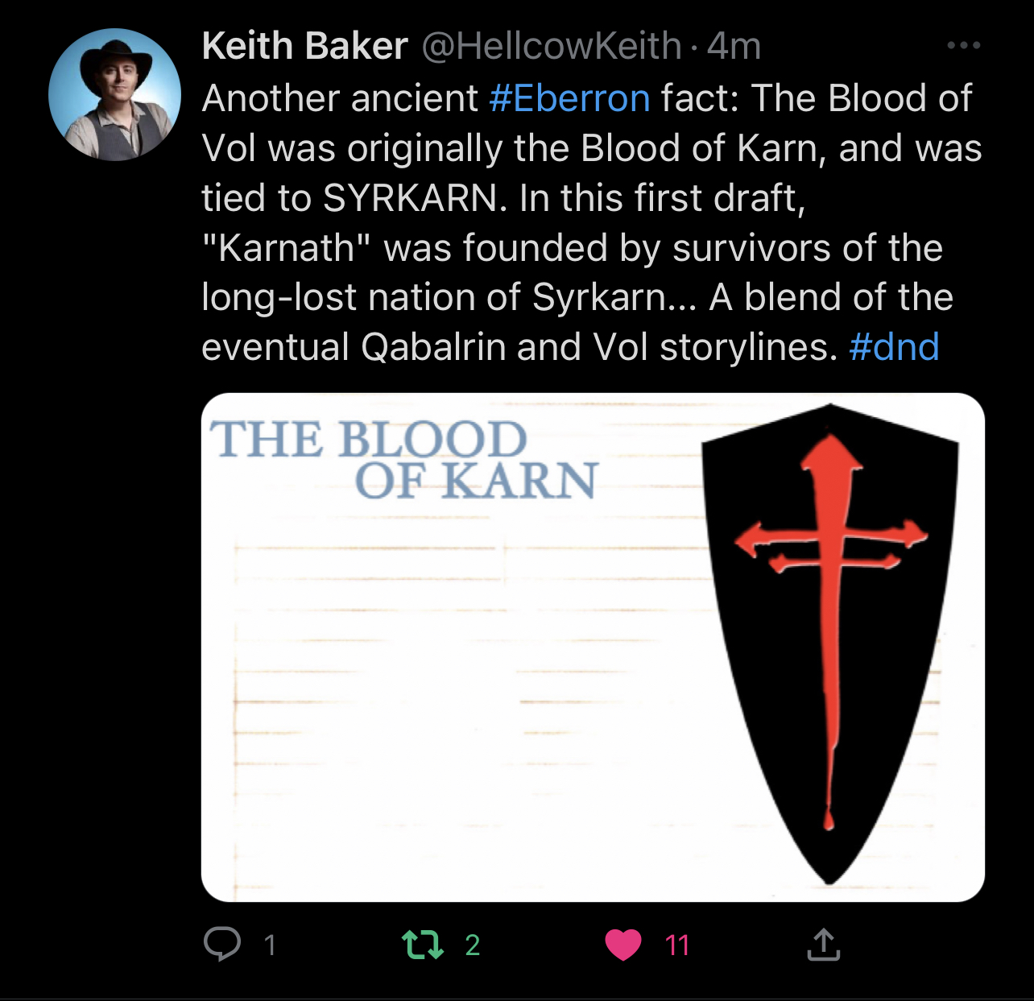
Task: Open the Keith Baker display name
Action: (304, 46)
